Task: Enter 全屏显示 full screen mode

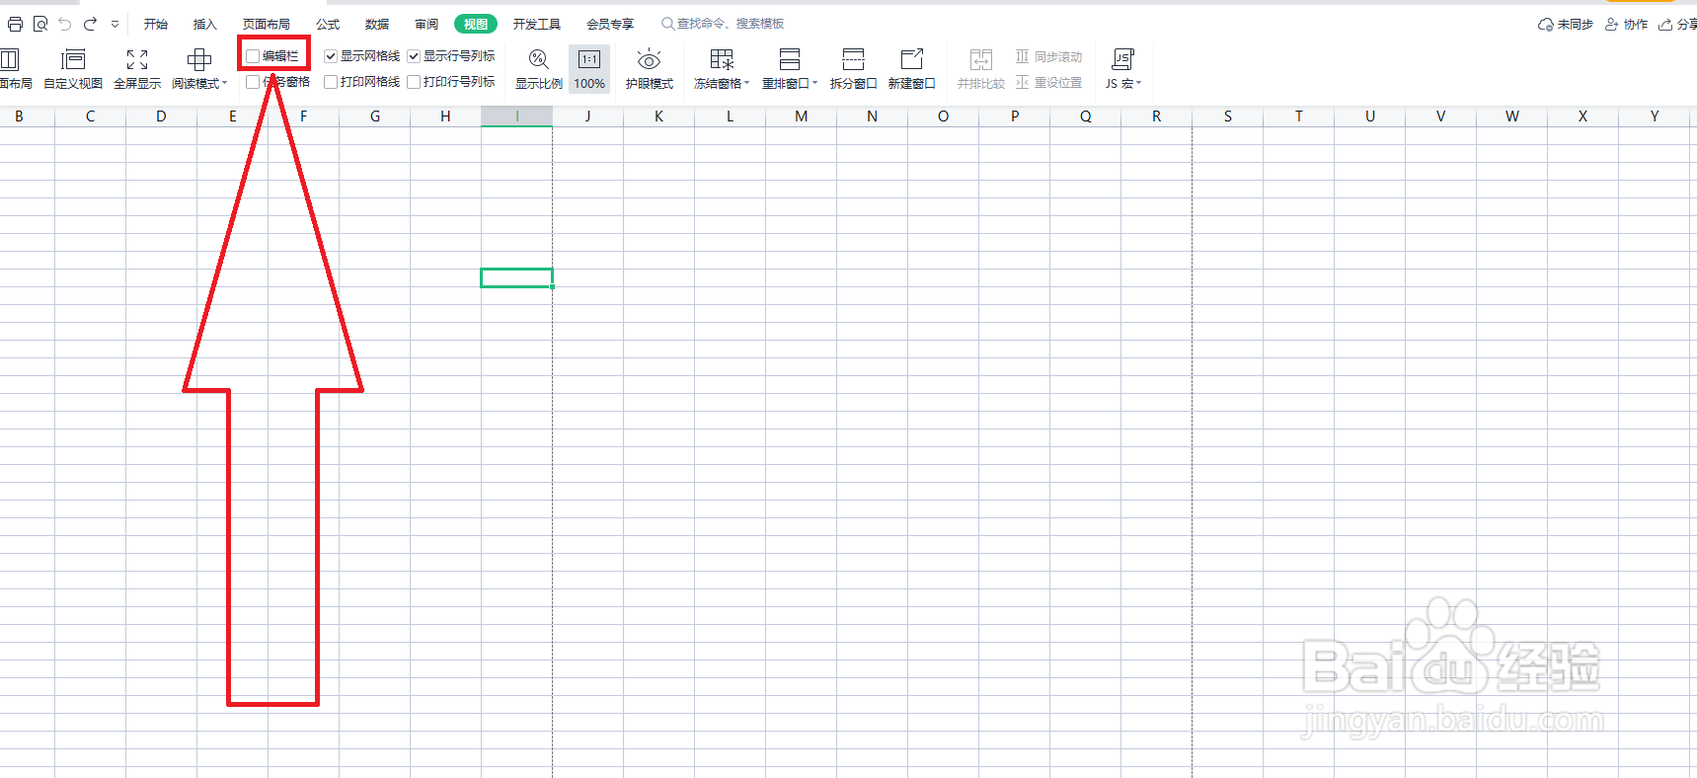Action: coord(137,69)
